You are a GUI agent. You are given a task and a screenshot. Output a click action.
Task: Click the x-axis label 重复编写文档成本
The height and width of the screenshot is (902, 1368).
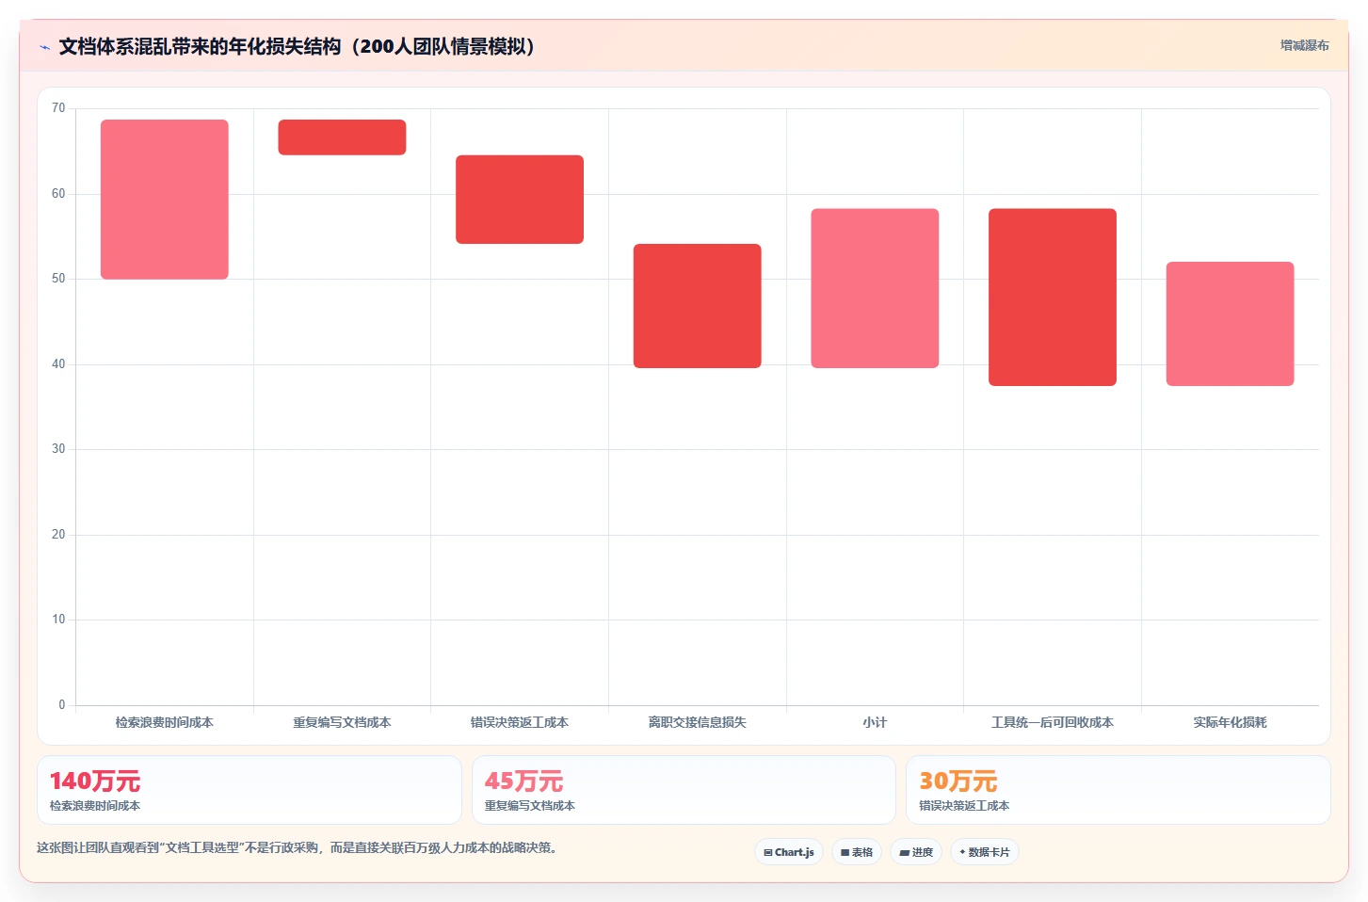click(342, 722)
